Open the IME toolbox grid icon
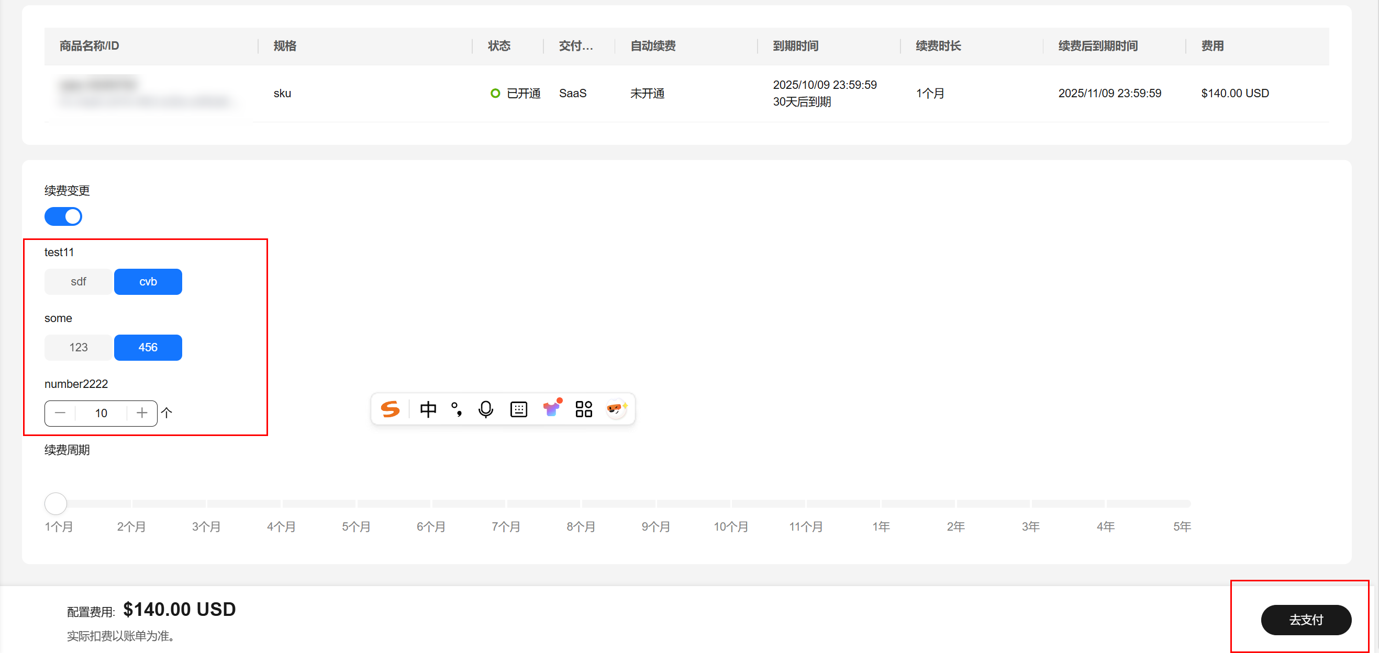This screenshot has height=653, width=1379. click(x=584, y=409)
